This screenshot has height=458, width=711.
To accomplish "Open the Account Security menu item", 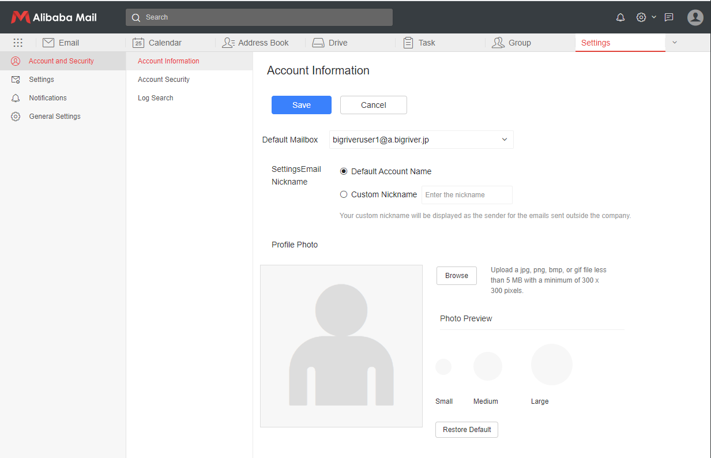I will (x=164, y=80).
